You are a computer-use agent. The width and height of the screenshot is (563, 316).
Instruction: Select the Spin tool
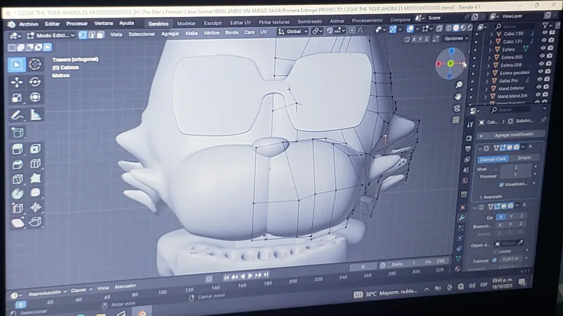(x=18, y=193)
